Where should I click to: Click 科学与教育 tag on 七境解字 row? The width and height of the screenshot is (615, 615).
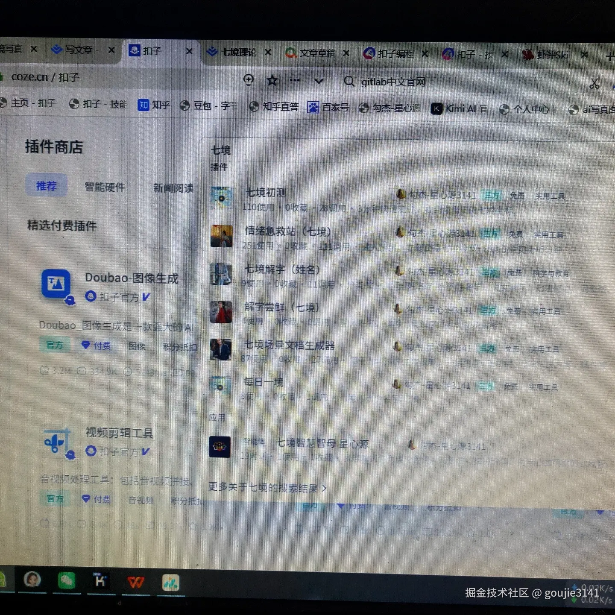551,273
